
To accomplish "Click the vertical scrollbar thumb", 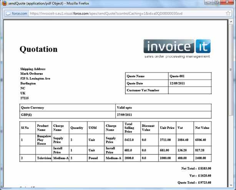I will (x=231, y=70).
